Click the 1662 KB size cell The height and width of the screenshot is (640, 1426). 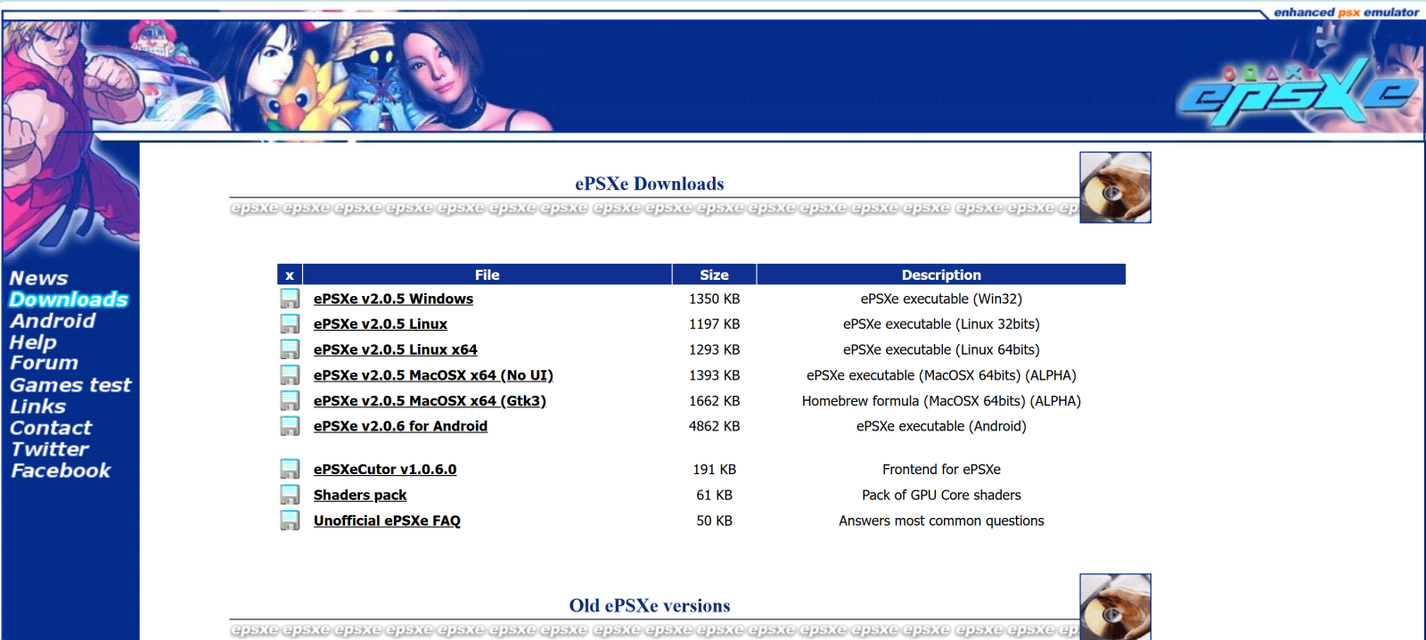(x=714, y=401)
